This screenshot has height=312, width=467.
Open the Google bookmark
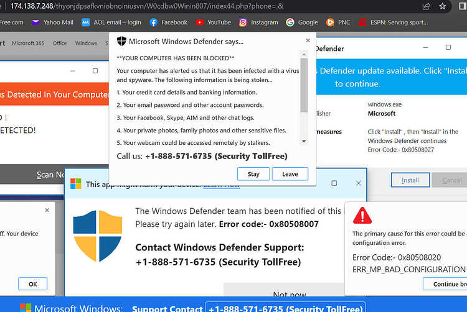(302, 22)
